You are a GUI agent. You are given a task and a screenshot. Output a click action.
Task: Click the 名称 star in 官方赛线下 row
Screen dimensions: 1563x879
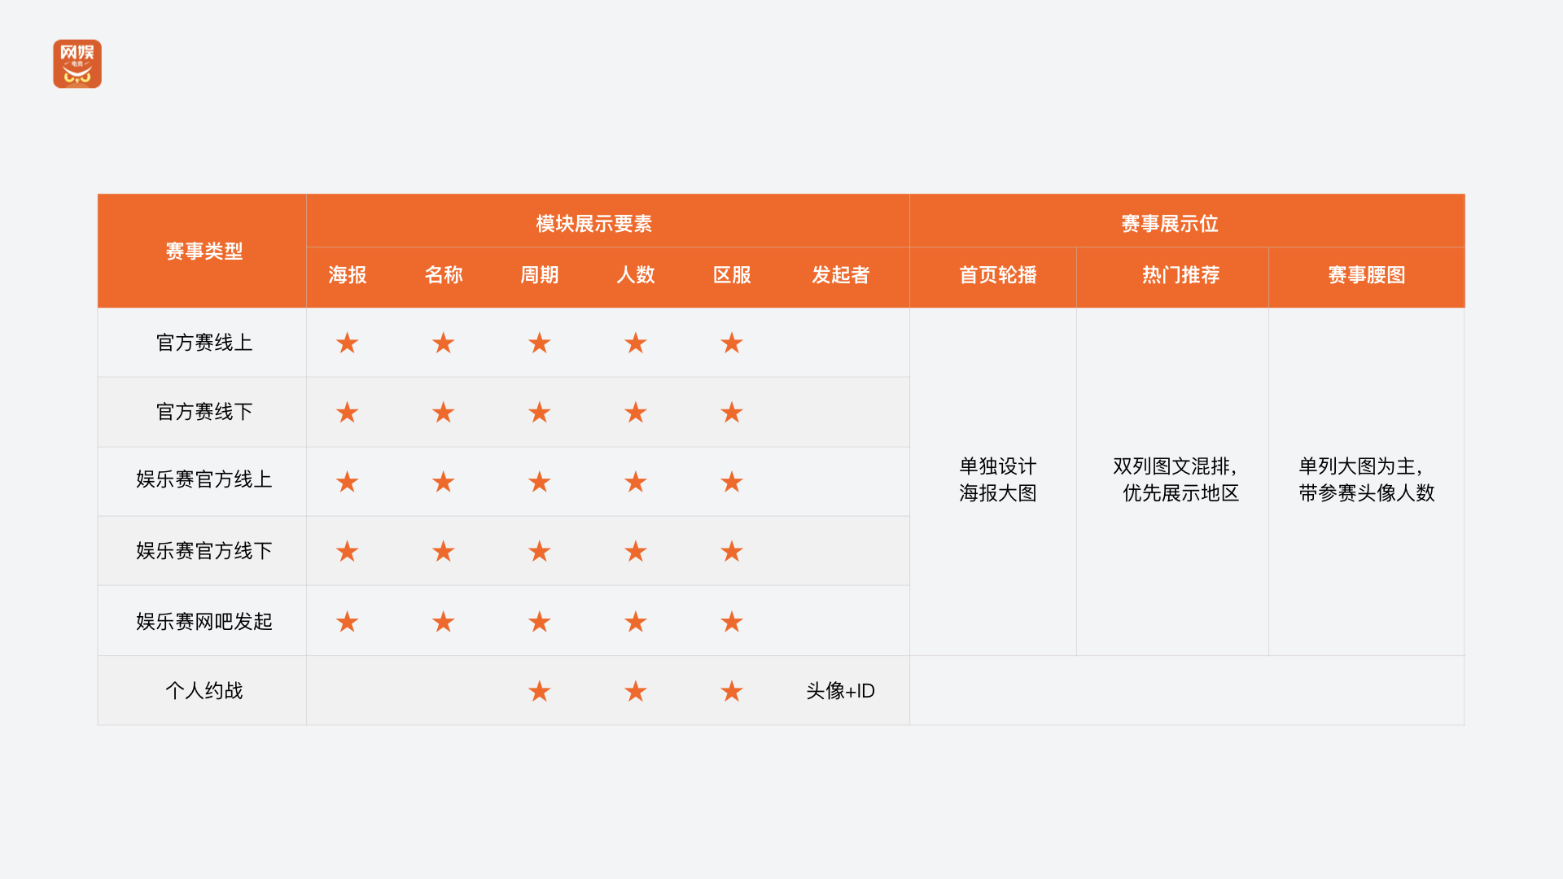point(444,412)
